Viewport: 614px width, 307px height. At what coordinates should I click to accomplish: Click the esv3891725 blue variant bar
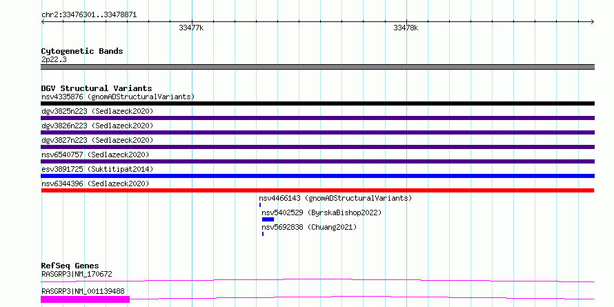click(317, 176)
